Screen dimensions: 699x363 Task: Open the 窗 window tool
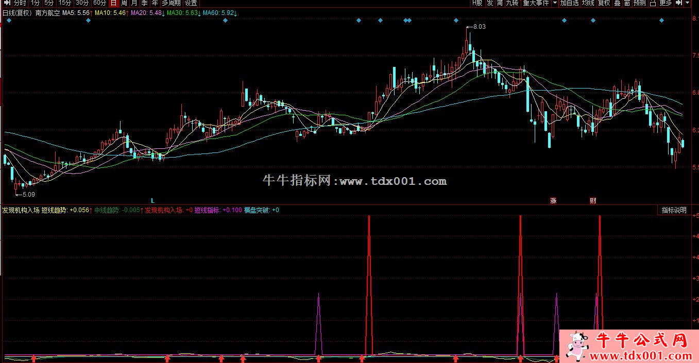pos(627,3)
